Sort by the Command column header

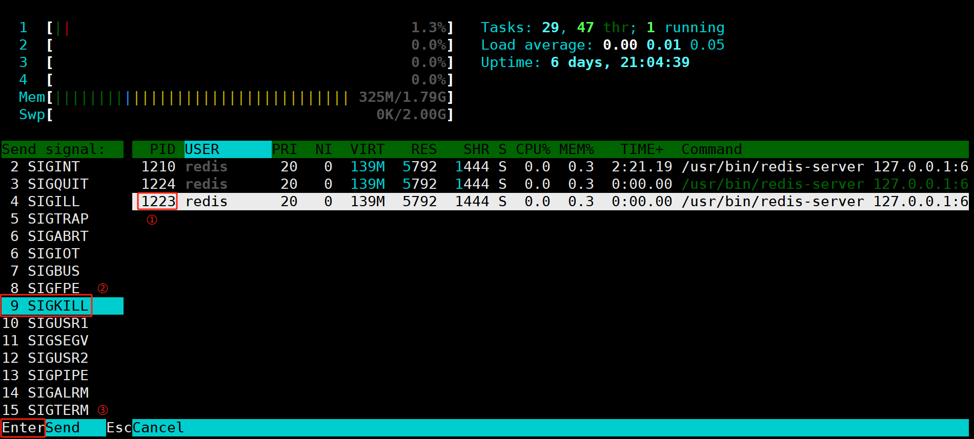(712, 149)
